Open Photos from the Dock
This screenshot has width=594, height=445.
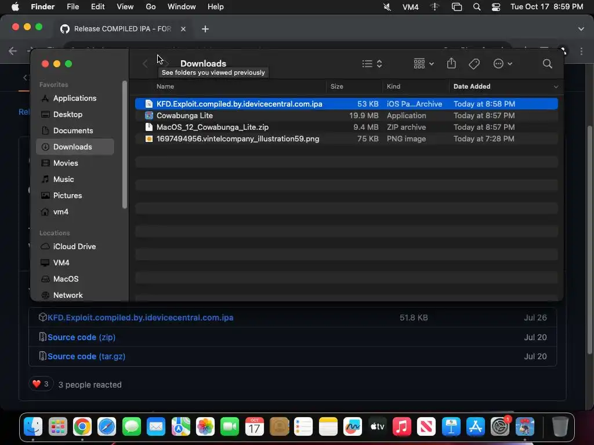205,426
